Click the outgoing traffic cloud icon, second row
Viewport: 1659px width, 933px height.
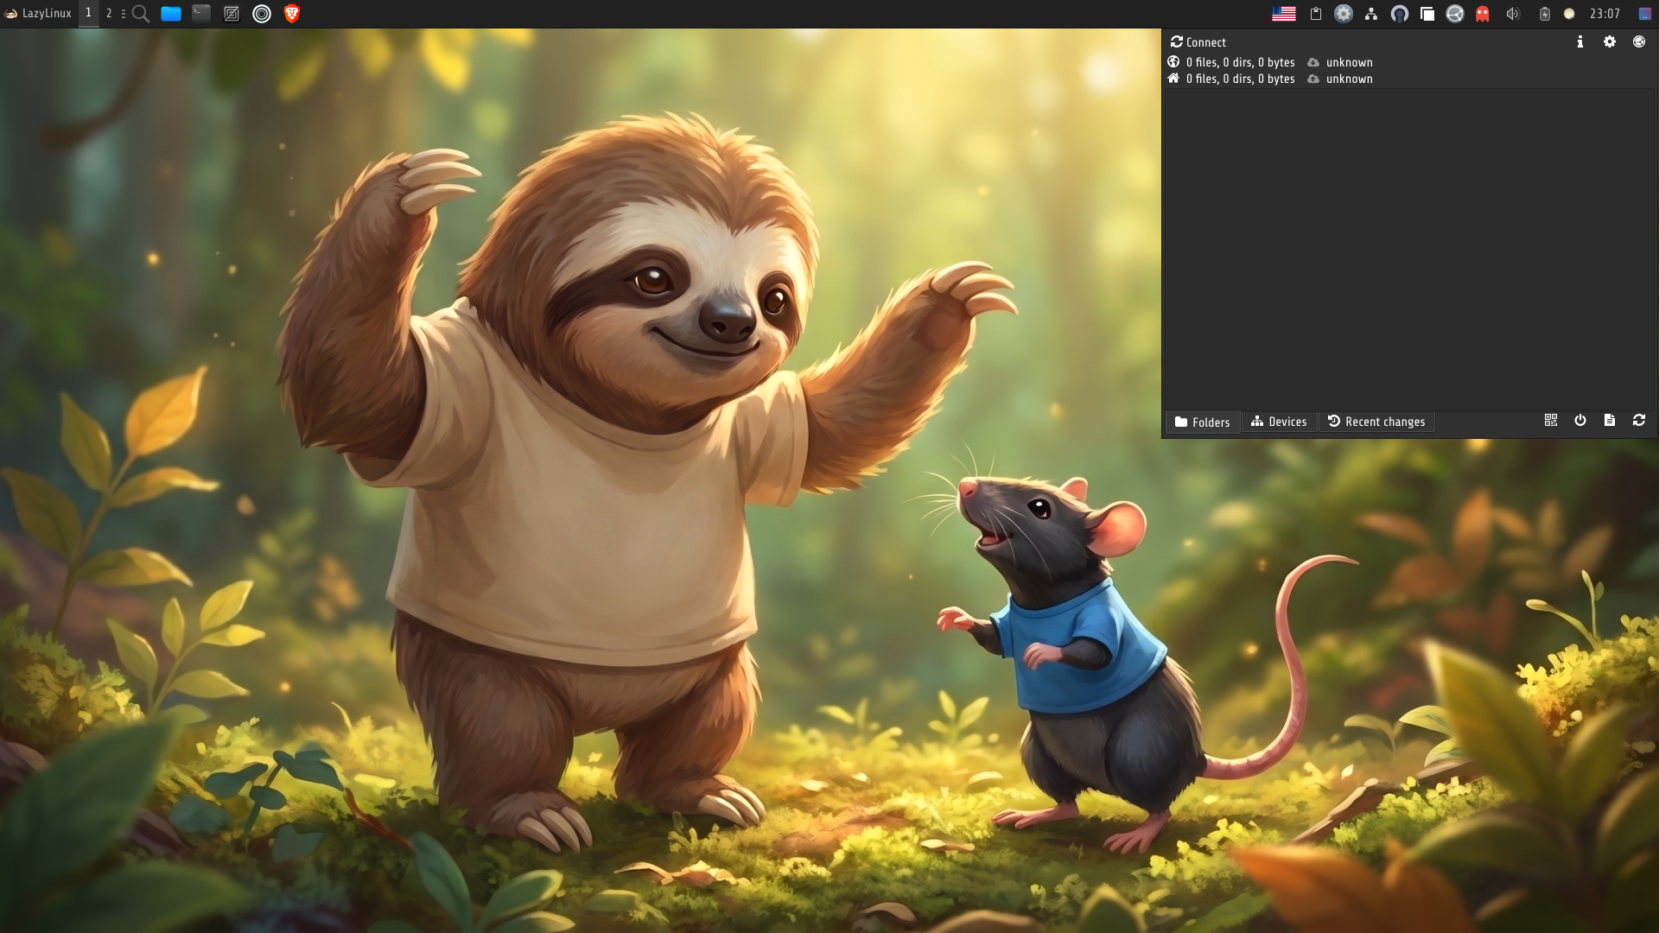[x=1313, y=79]
